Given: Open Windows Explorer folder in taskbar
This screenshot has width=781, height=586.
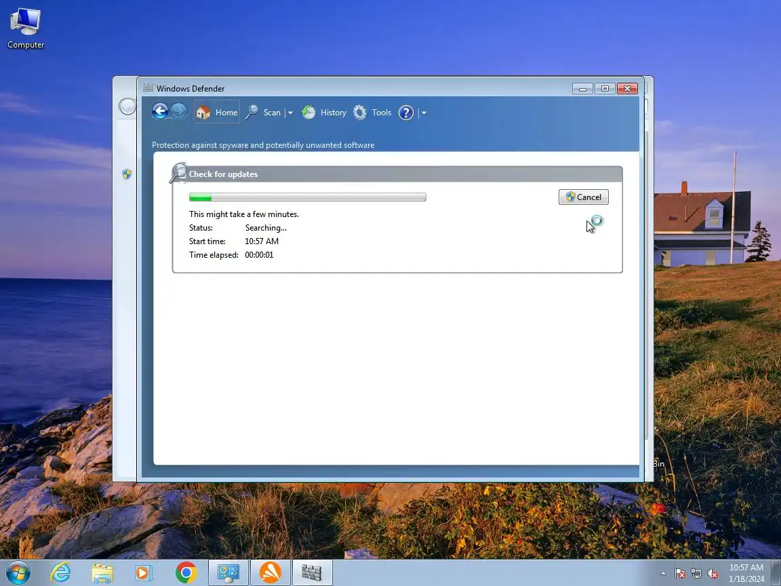Looking at the screenshot, I should pyautogui.click(x=102, y=572).
